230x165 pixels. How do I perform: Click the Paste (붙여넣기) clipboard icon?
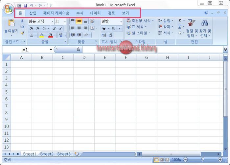coord(11,23)
